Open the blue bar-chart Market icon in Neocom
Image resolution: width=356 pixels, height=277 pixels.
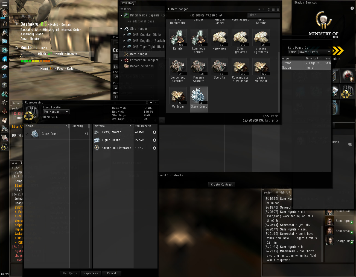click(5, 59)
